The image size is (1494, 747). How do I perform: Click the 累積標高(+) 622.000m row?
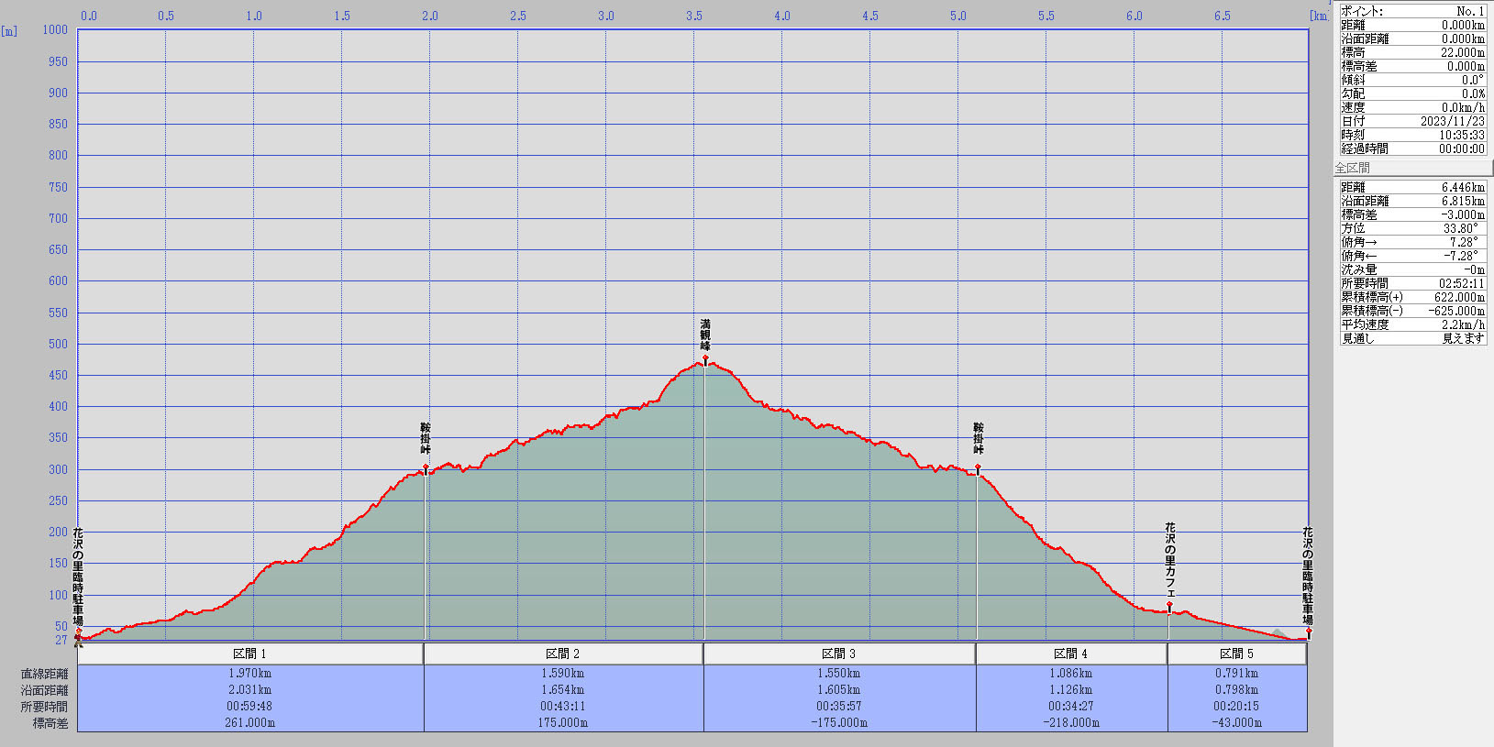1412,297
